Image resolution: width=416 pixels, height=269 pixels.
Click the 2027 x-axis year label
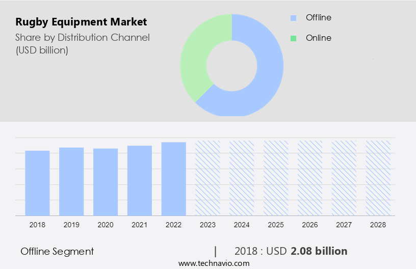pyautogui.click(x=344, y=225)
